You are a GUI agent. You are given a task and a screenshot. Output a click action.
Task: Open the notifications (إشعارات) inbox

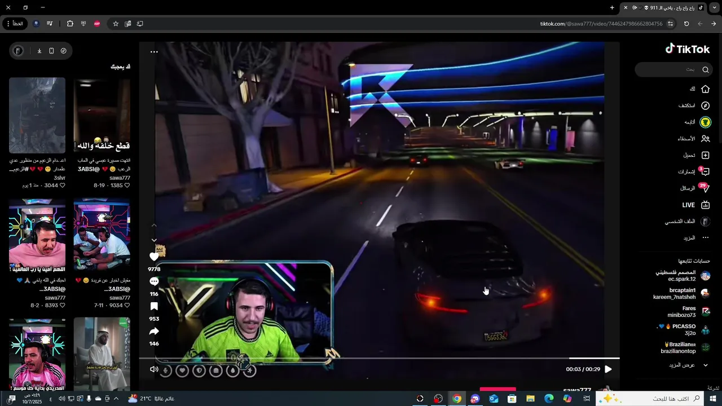(x=694, y=171)
